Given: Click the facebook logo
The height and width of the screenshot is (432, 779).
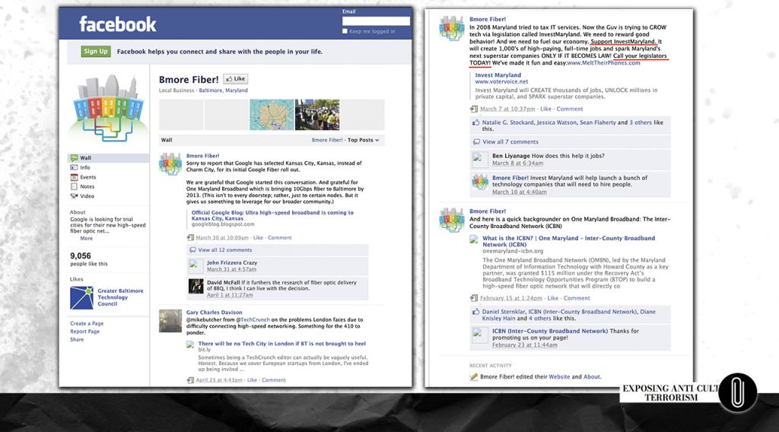Looking at the screenshot, I should pos(118,24).
